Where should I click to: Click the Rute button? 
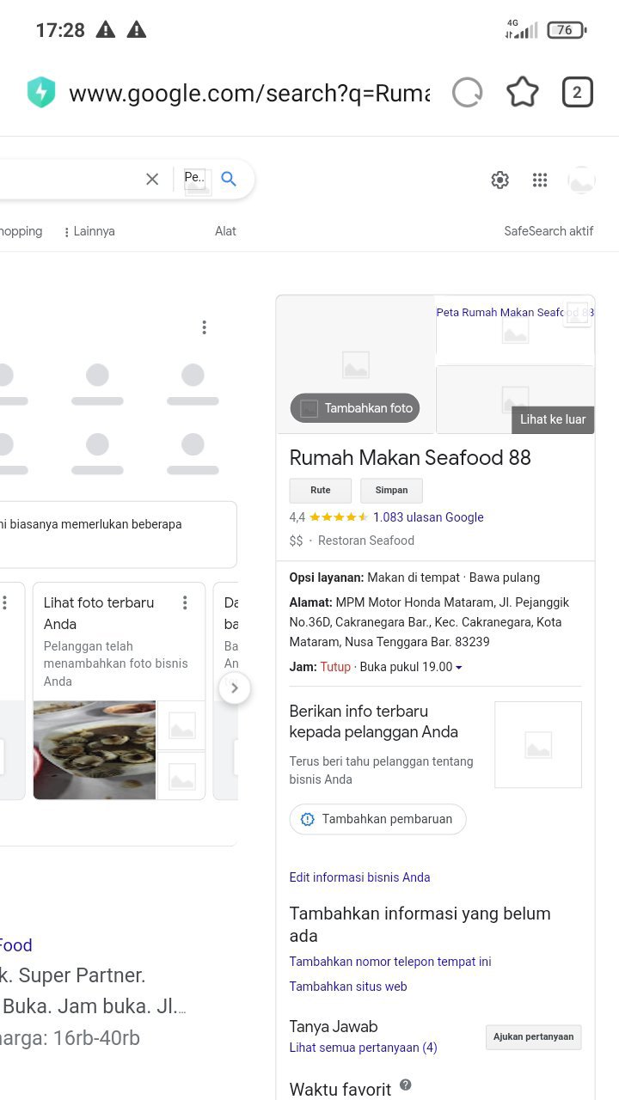tap(320, 490)
